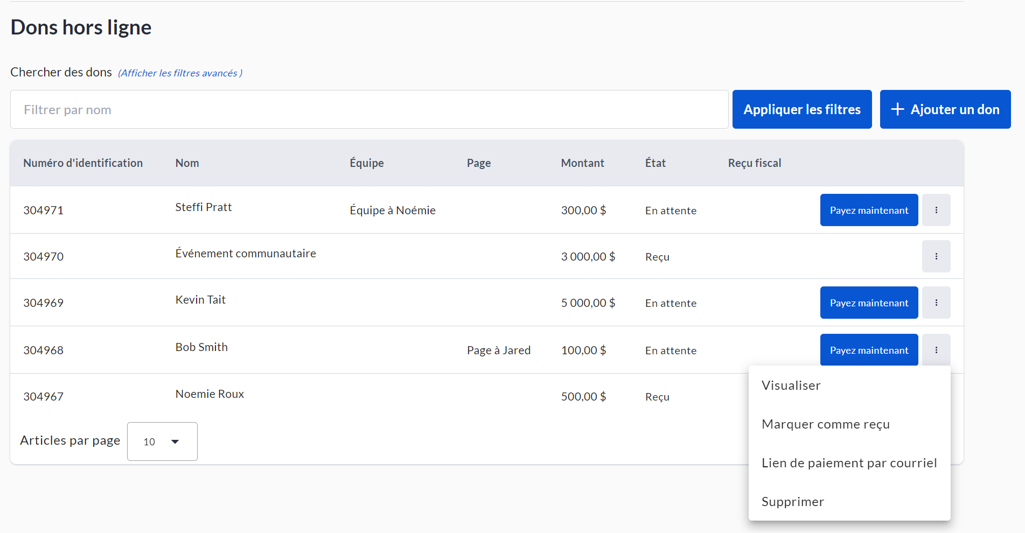Focus the Filtrer par nom search field

[369, 109]
